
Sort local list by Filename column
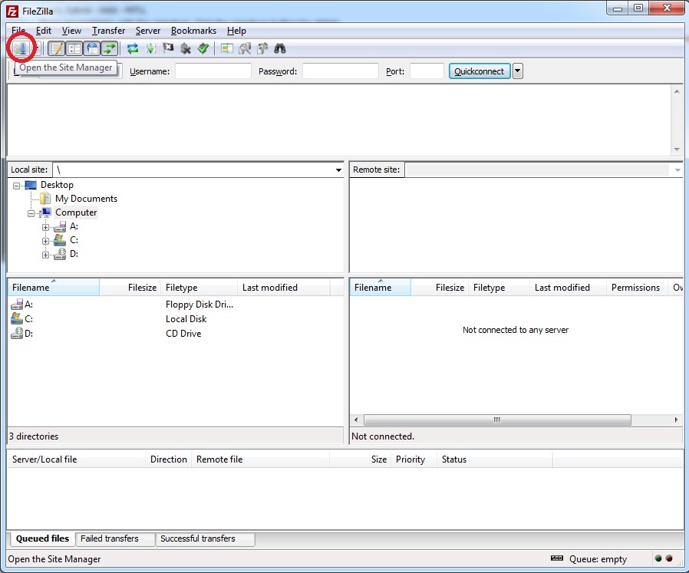click(54, 288)
